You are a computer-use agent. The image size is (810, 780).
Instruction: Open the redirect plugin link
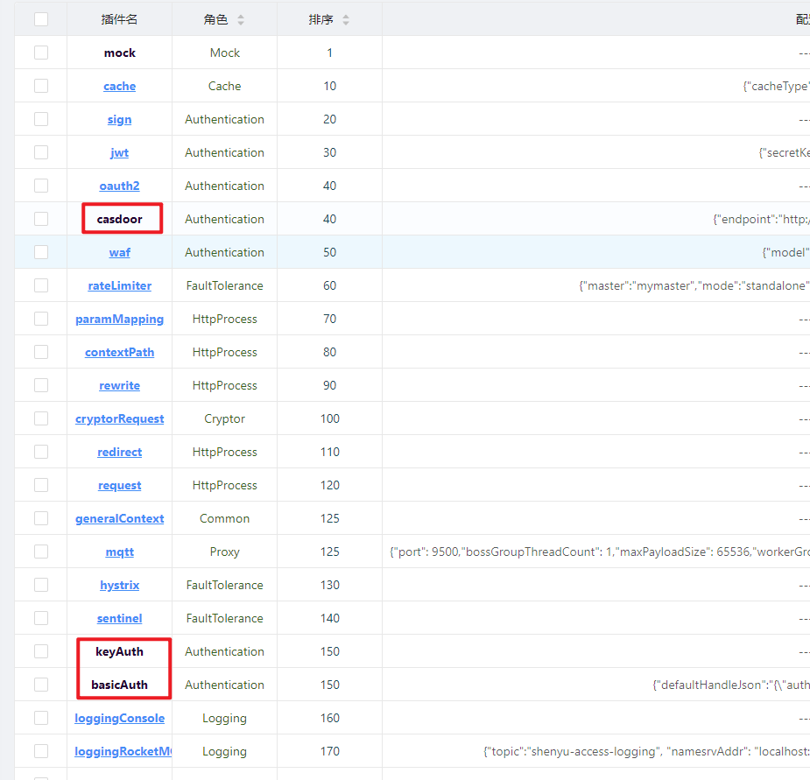(x=119, y=452)
